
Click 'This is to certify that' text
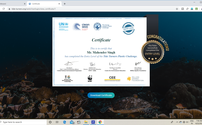click(101, 49)
